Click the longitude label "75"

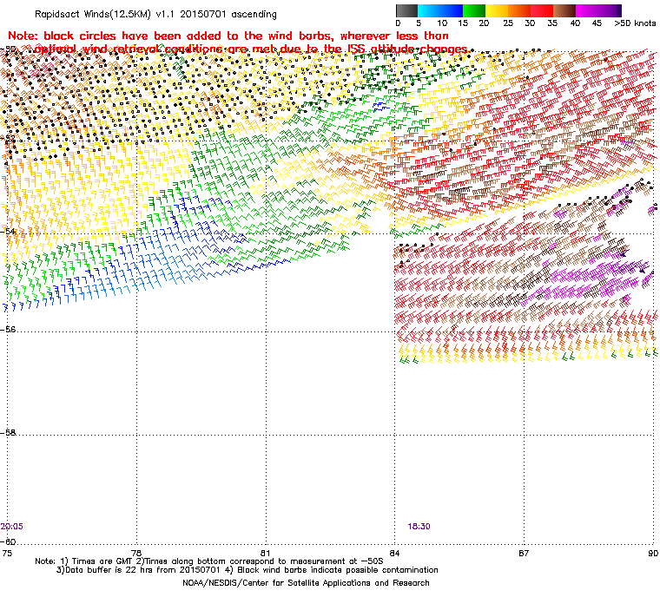[x=7, y=553]
